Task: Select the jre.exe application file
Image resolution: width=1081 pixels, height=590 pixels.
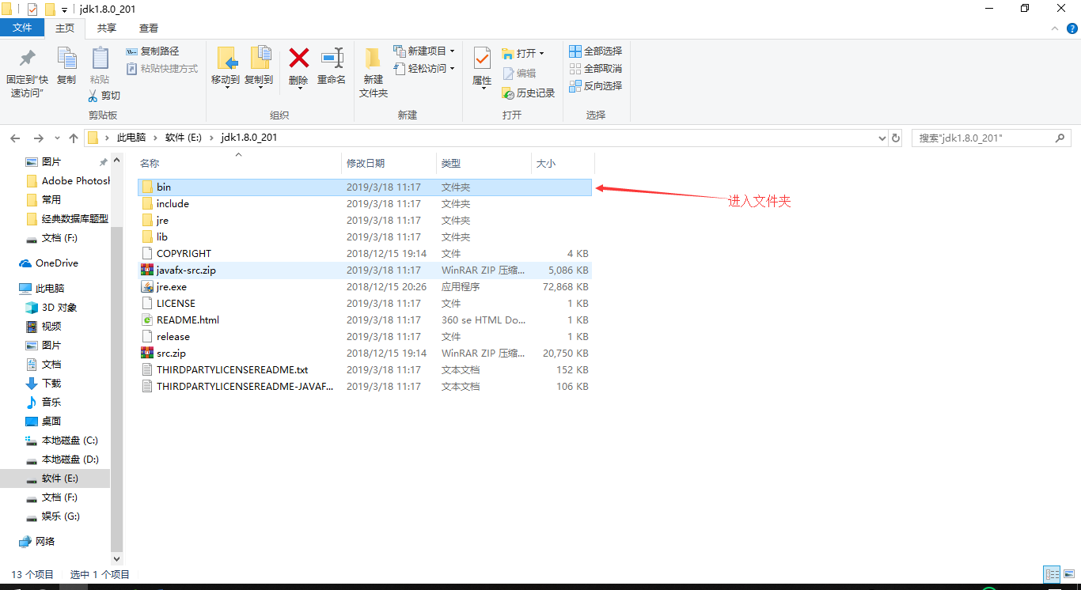Action: 364,287
